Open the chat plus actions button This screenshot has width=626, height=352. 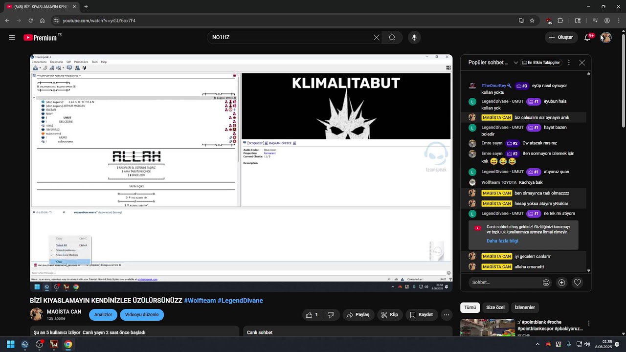tap(562, 282)
